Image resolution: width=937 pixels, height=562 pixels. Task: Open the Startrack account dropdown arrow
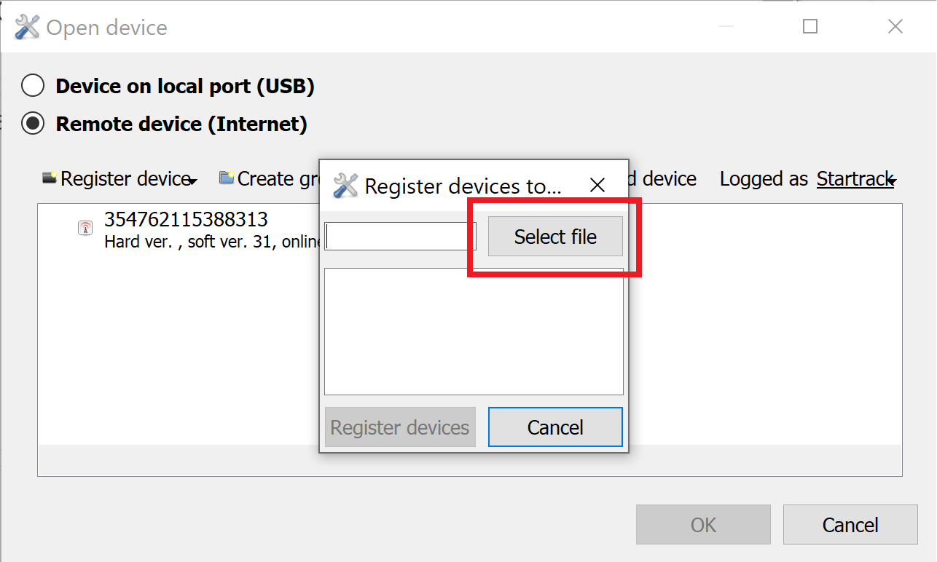tap(892, 181)
